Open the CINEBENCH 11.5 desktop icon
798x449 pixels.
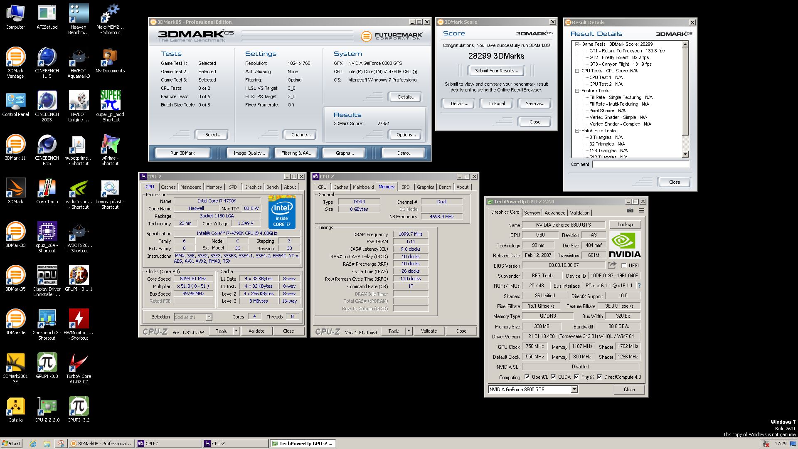click(47, 62)
